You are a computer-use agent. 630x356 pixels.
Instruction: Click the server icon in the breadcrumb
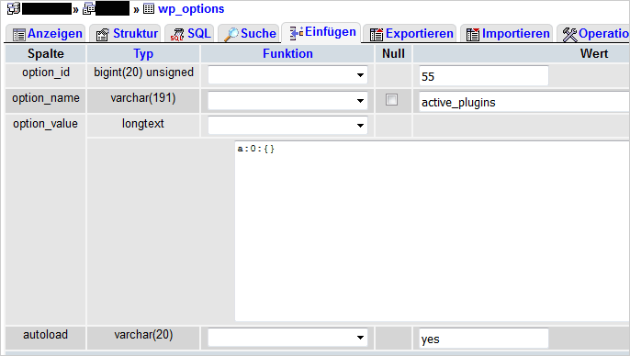coord(14,8)
